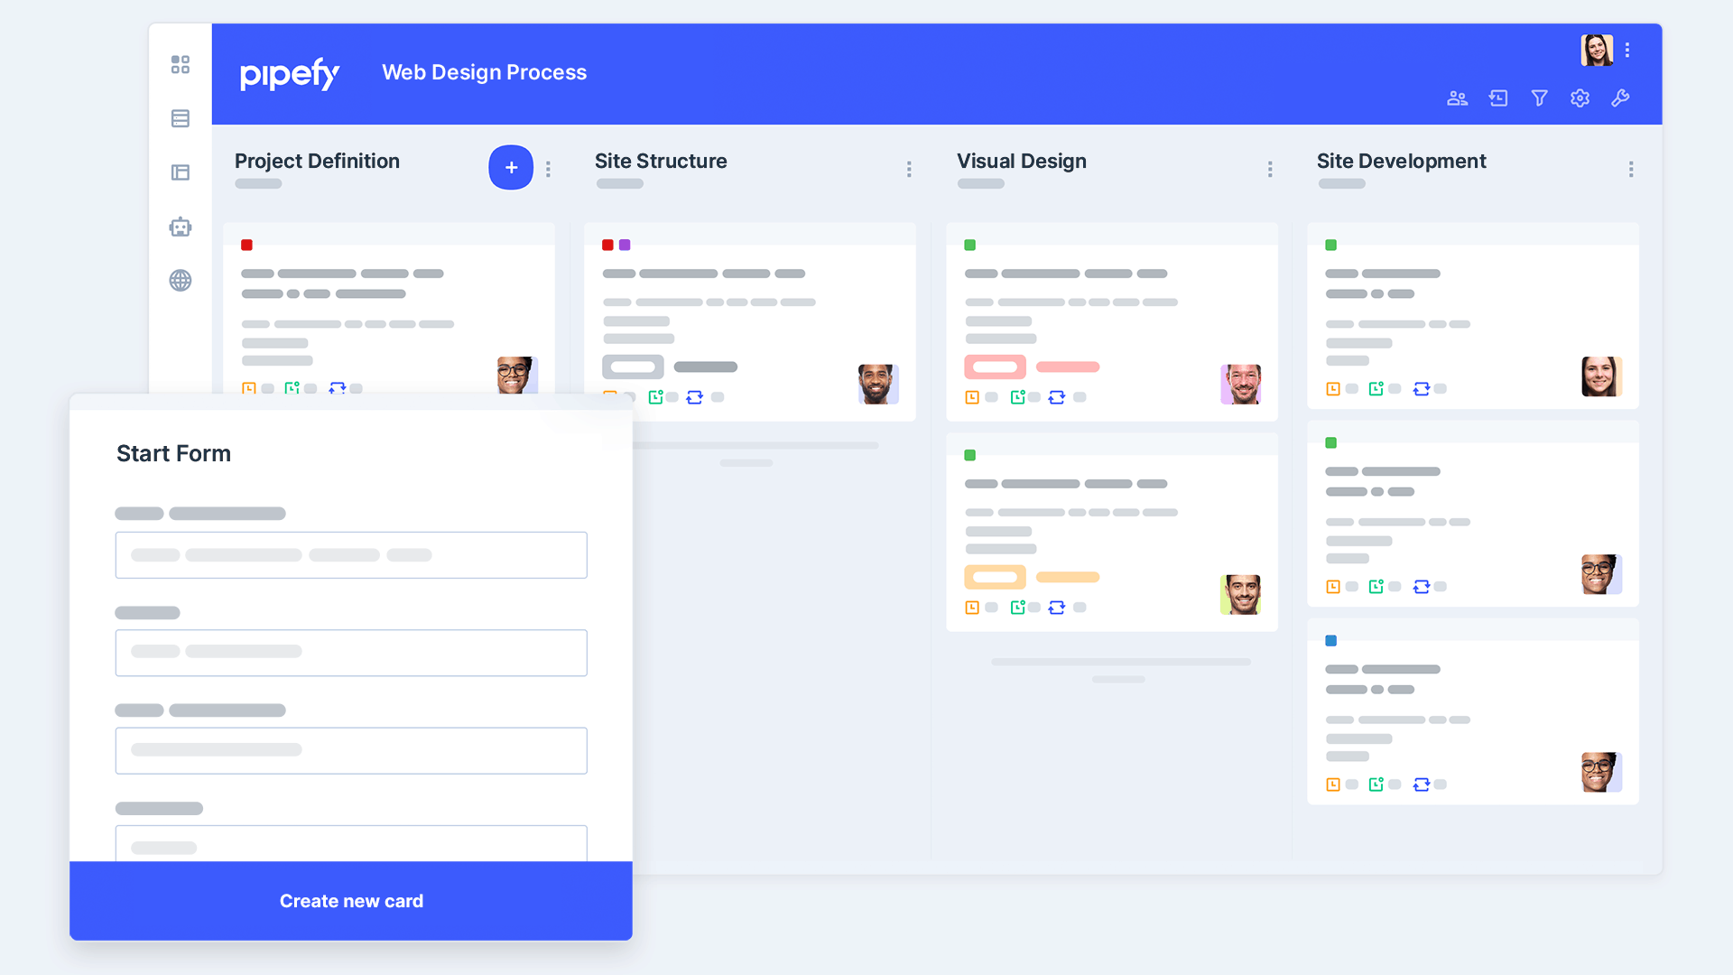Screen dimensions: 1733x975
Task: Select the table view icon in sidebar
Action: [181, 118]
